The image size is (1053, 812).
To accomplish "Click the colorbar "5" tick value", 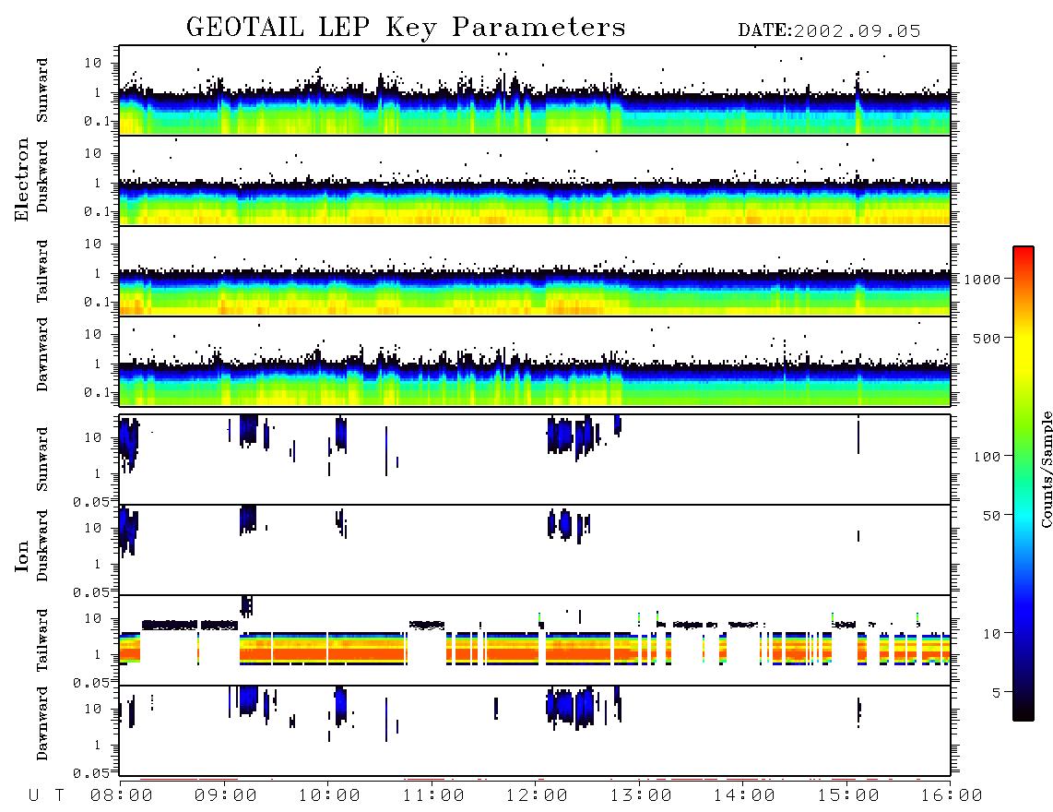I will pos(996,693).
